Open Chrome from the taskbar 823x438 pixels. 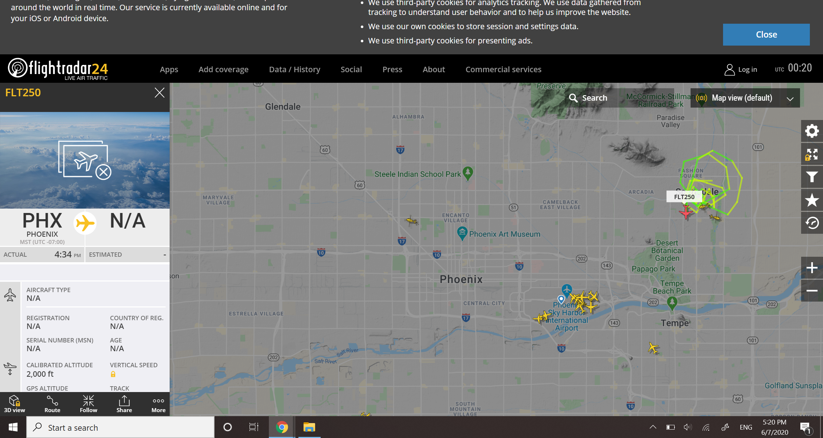(x=282, y=427)
